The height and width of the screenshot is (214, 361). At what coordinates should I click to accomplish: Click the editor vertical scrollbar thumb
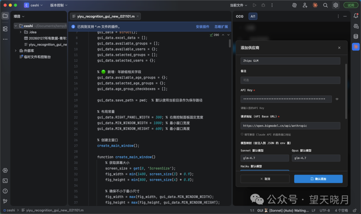pos(230,43)
